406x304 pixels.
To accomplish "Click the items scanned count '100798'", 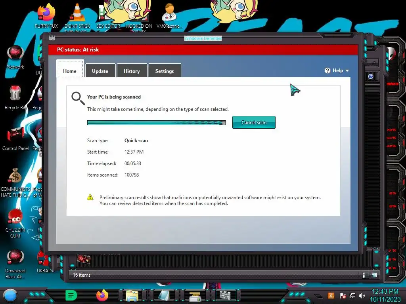I will pos(132,175).
